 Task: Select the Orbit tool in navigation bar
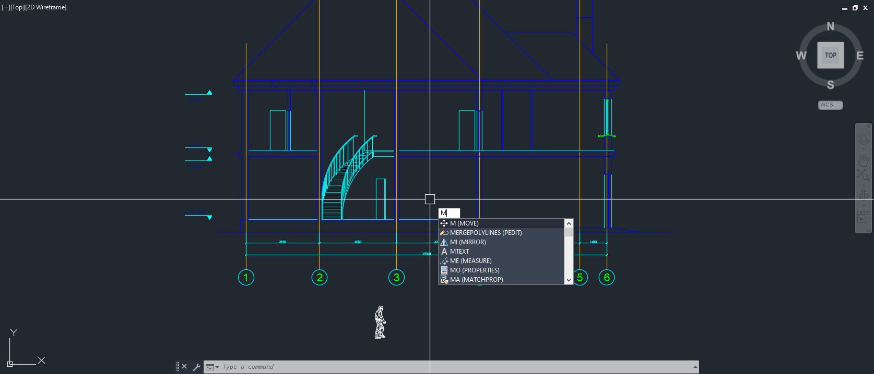pyautogui.click(x=864, y=195)
